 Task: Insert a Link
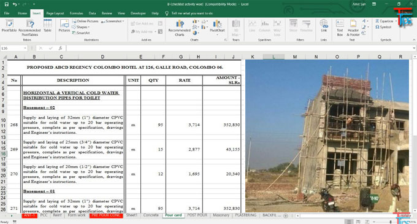[x=324, y=26]
